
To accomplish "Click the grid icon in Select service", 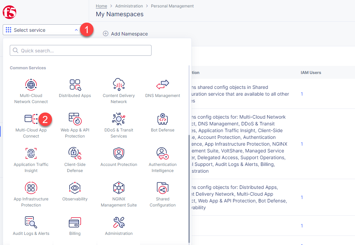I will tap(8, 30).
